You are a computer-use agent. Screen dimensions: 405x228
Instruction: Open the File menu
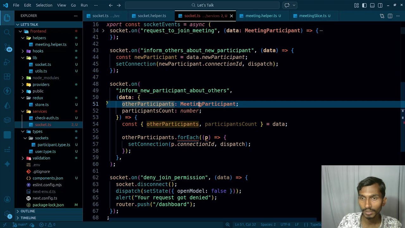(16, 5)
